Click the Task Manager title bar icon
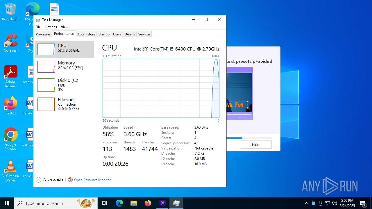The height and width of the screenshot is (209, 372). click(x=38, y=20)
